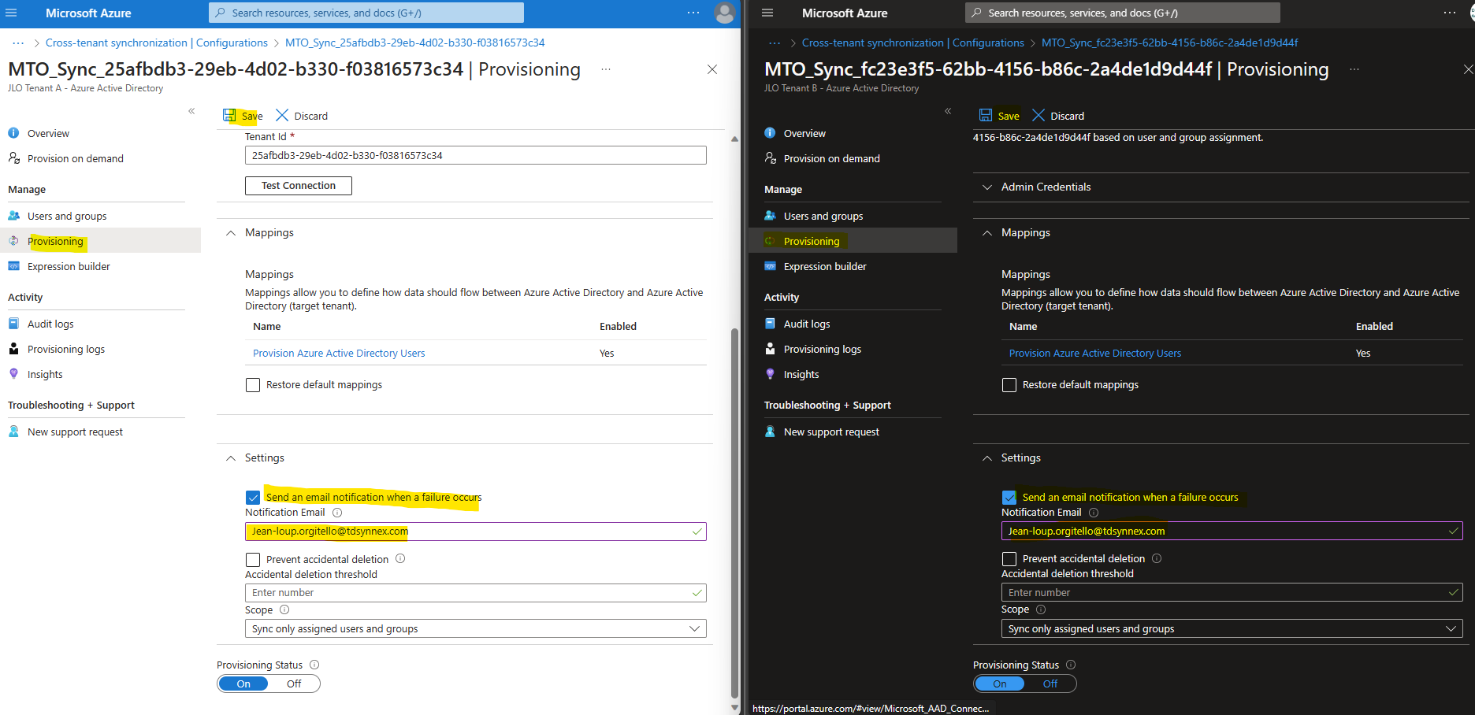Collapse the Mappings section in Tenant B
Screen dimensions: 1475x715
tap(987, 233)
